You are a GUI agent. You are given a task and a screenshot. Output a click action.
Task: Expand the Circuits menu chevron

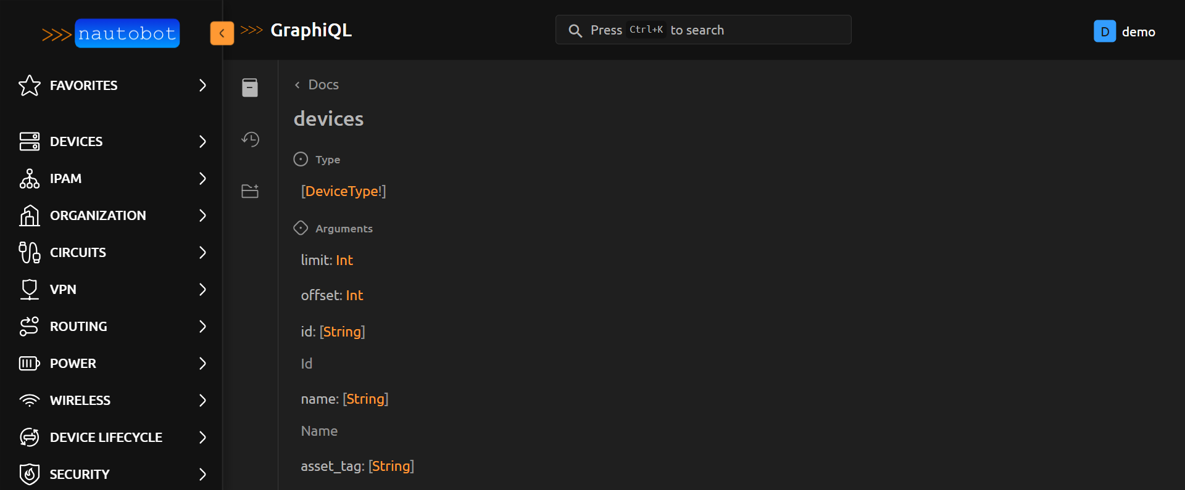[202, 253]
